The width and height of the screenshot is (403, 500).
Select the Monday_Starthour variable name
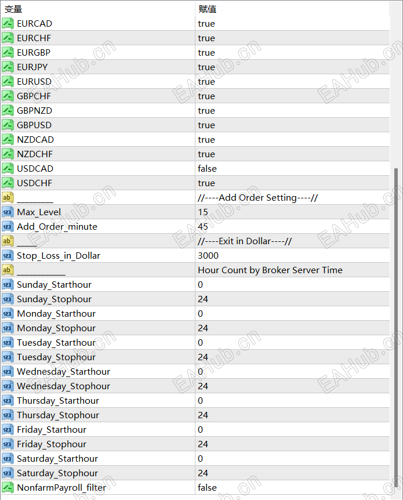56,314
